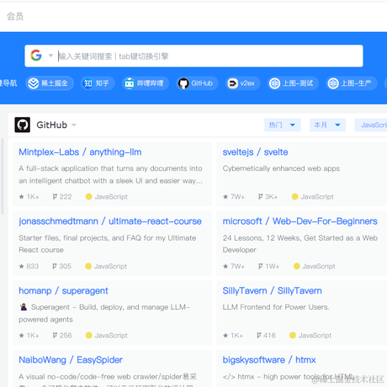Click the 稀土掘金 logo icon
The width and height of the screenshot is (387, 387).
click(x=34, y=83)
